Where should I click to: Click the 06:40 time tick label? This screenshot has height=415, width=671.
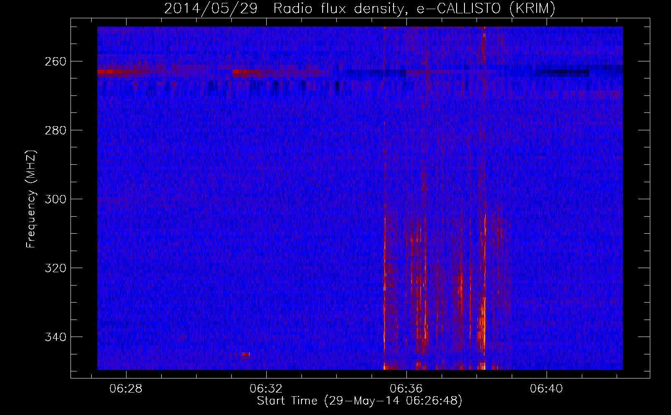(x=547, y=388)
